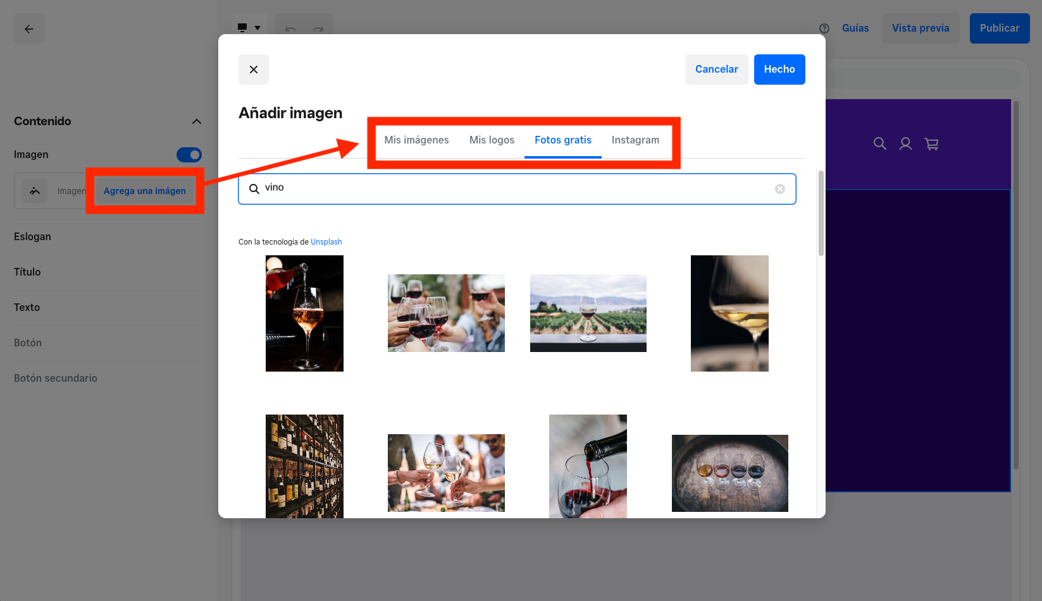This screenshot has width=1042, height=601.
Task: Collapse the Contenido section
Action: click(197, 121)
